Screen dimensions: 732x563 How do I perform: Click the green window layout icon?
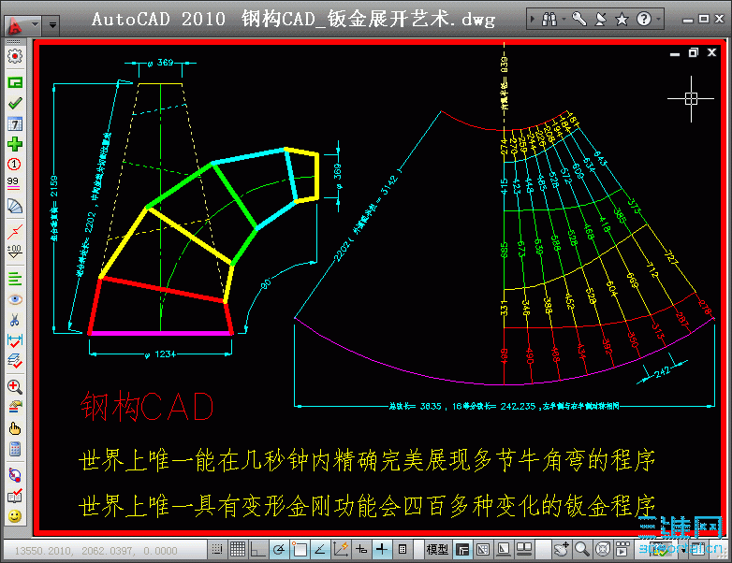[x=15, y=82]
